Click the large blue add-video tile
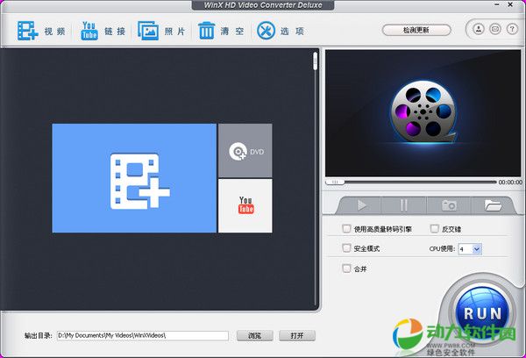 coord(134,178)
